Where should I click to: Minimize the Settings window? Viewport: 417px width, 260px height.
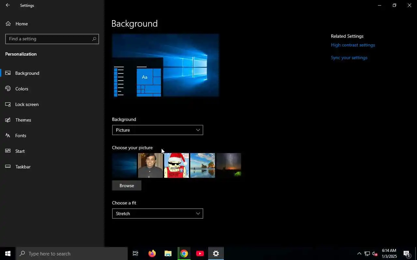point(379,5)
